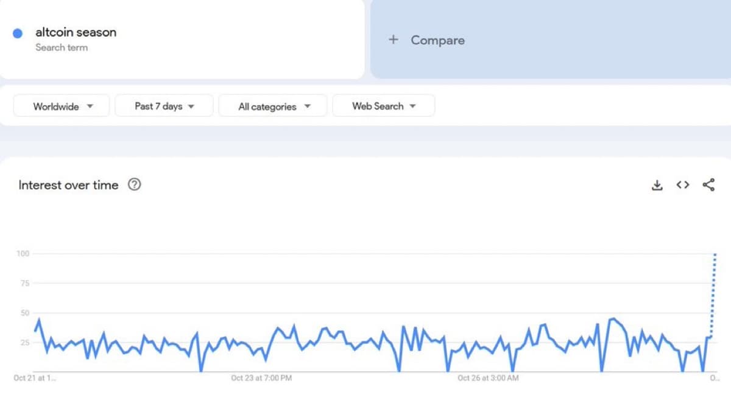Screen dimensions: 731x398
Task: Open the embed code for the chart
Action: click(x=682, y=184)
